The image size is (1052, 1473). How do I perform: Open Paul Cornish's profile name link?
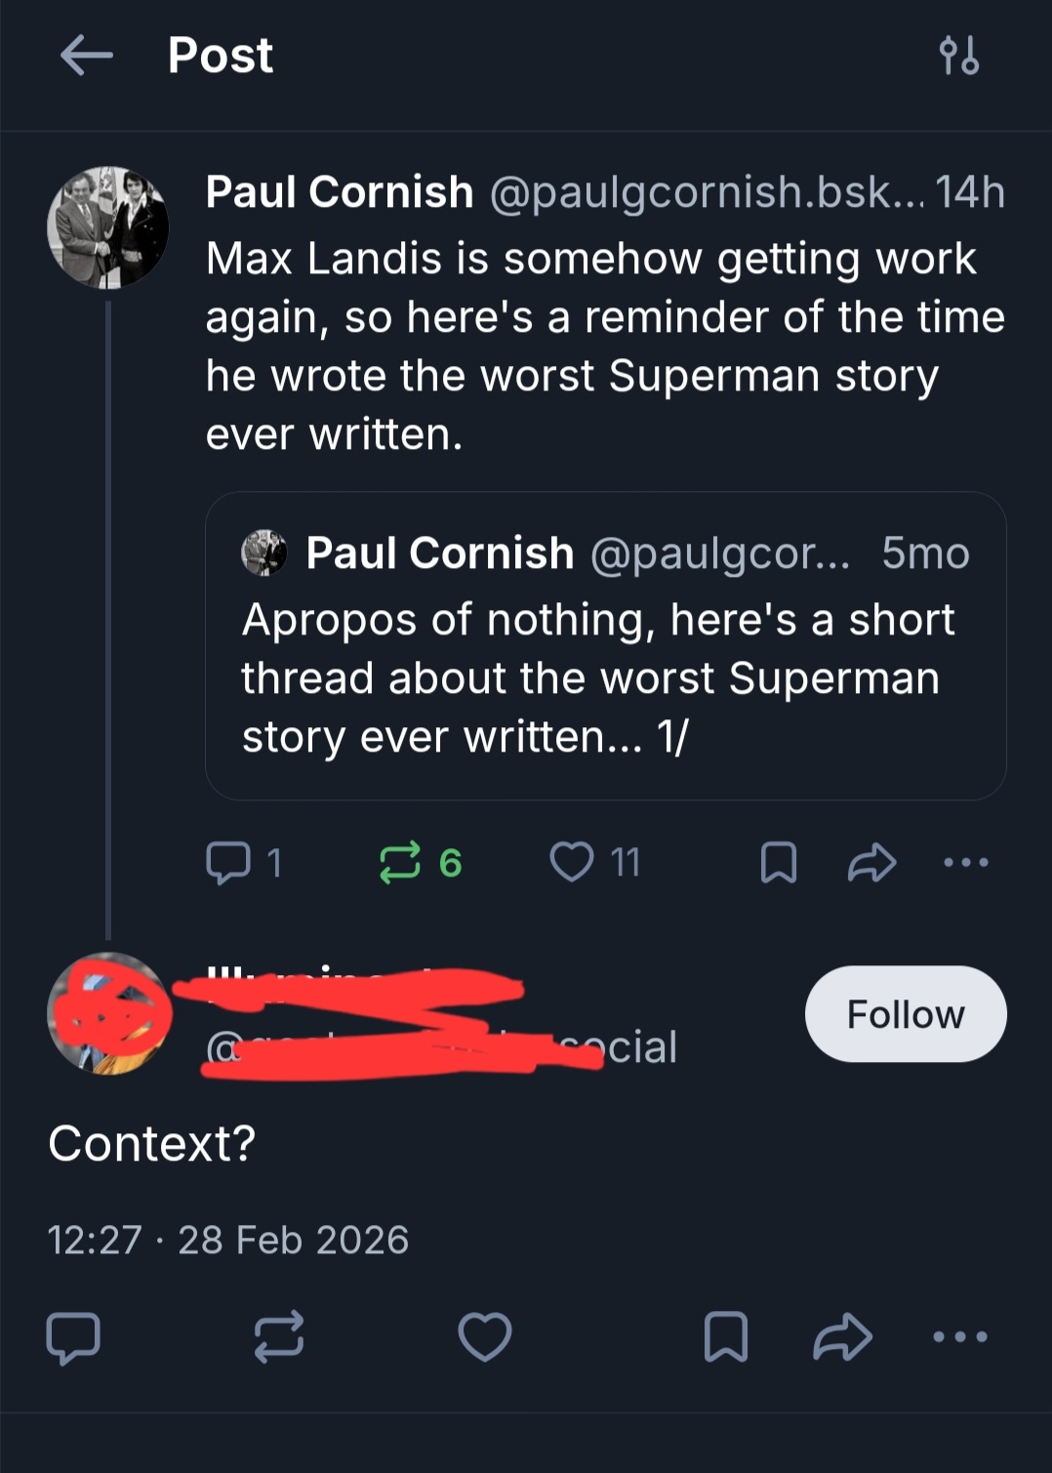(340, 192)
